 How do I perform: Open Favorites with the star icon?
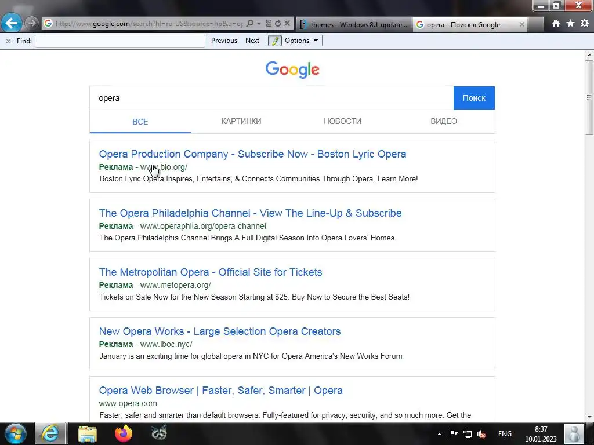[571, 23]
